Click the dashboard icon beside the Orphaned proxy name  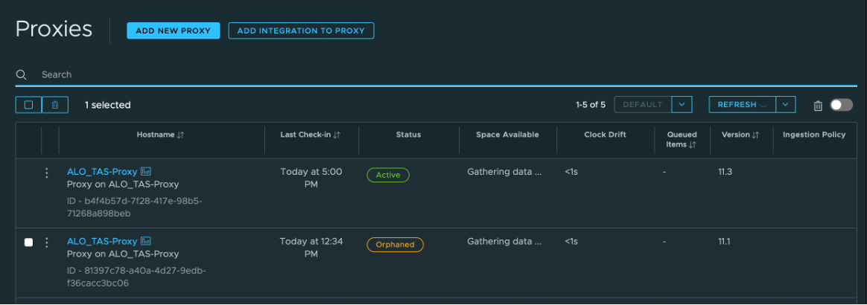point(146,241)
